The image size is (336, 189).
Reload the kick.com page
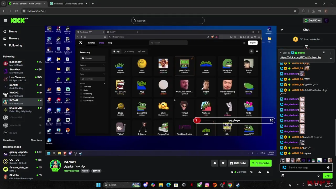16,11
